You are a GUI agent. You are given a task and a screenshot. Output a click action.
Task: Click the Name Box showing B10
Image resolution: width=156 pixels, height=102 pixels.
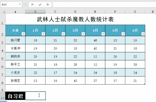[x=11, y=4]
